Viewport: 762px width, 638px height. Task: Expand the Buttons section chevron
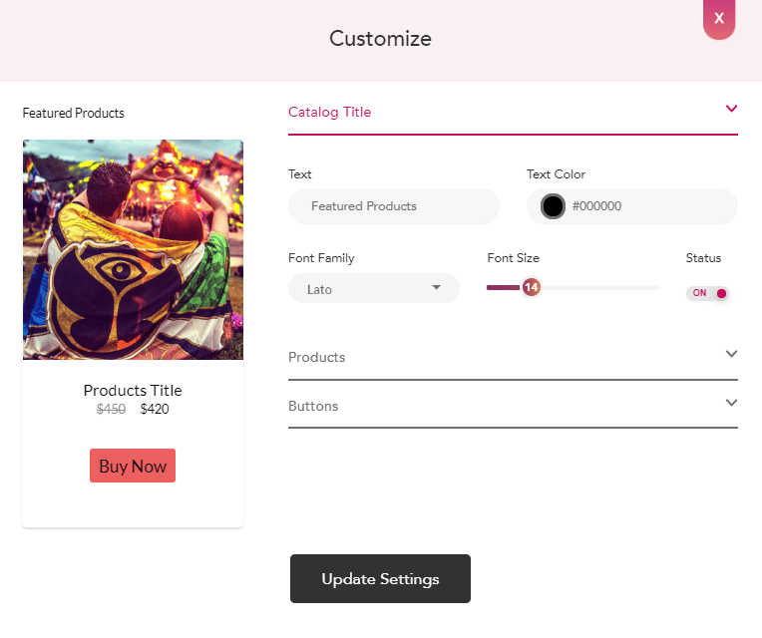click(731, 403)
